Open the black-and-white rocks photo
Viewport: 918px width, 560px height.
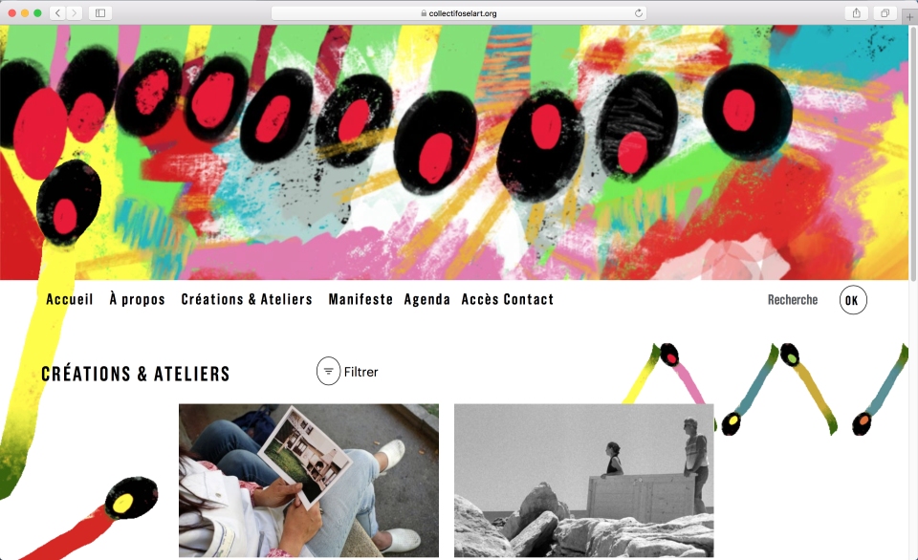(x=583, y=481)
